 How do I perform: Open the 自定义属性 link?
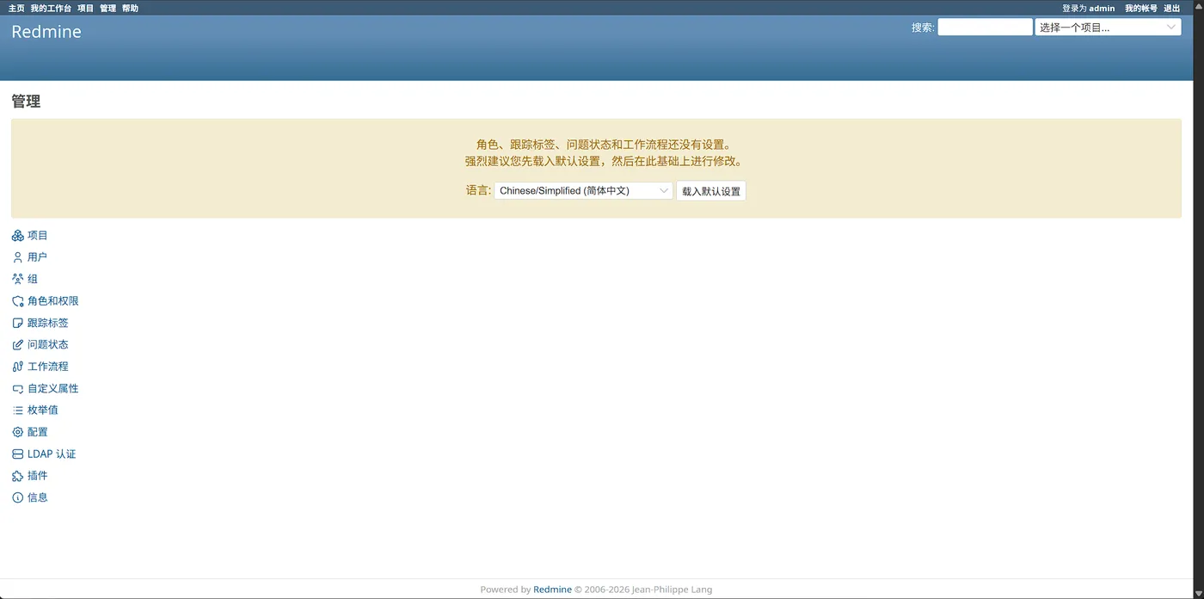(x=52, y=388)
